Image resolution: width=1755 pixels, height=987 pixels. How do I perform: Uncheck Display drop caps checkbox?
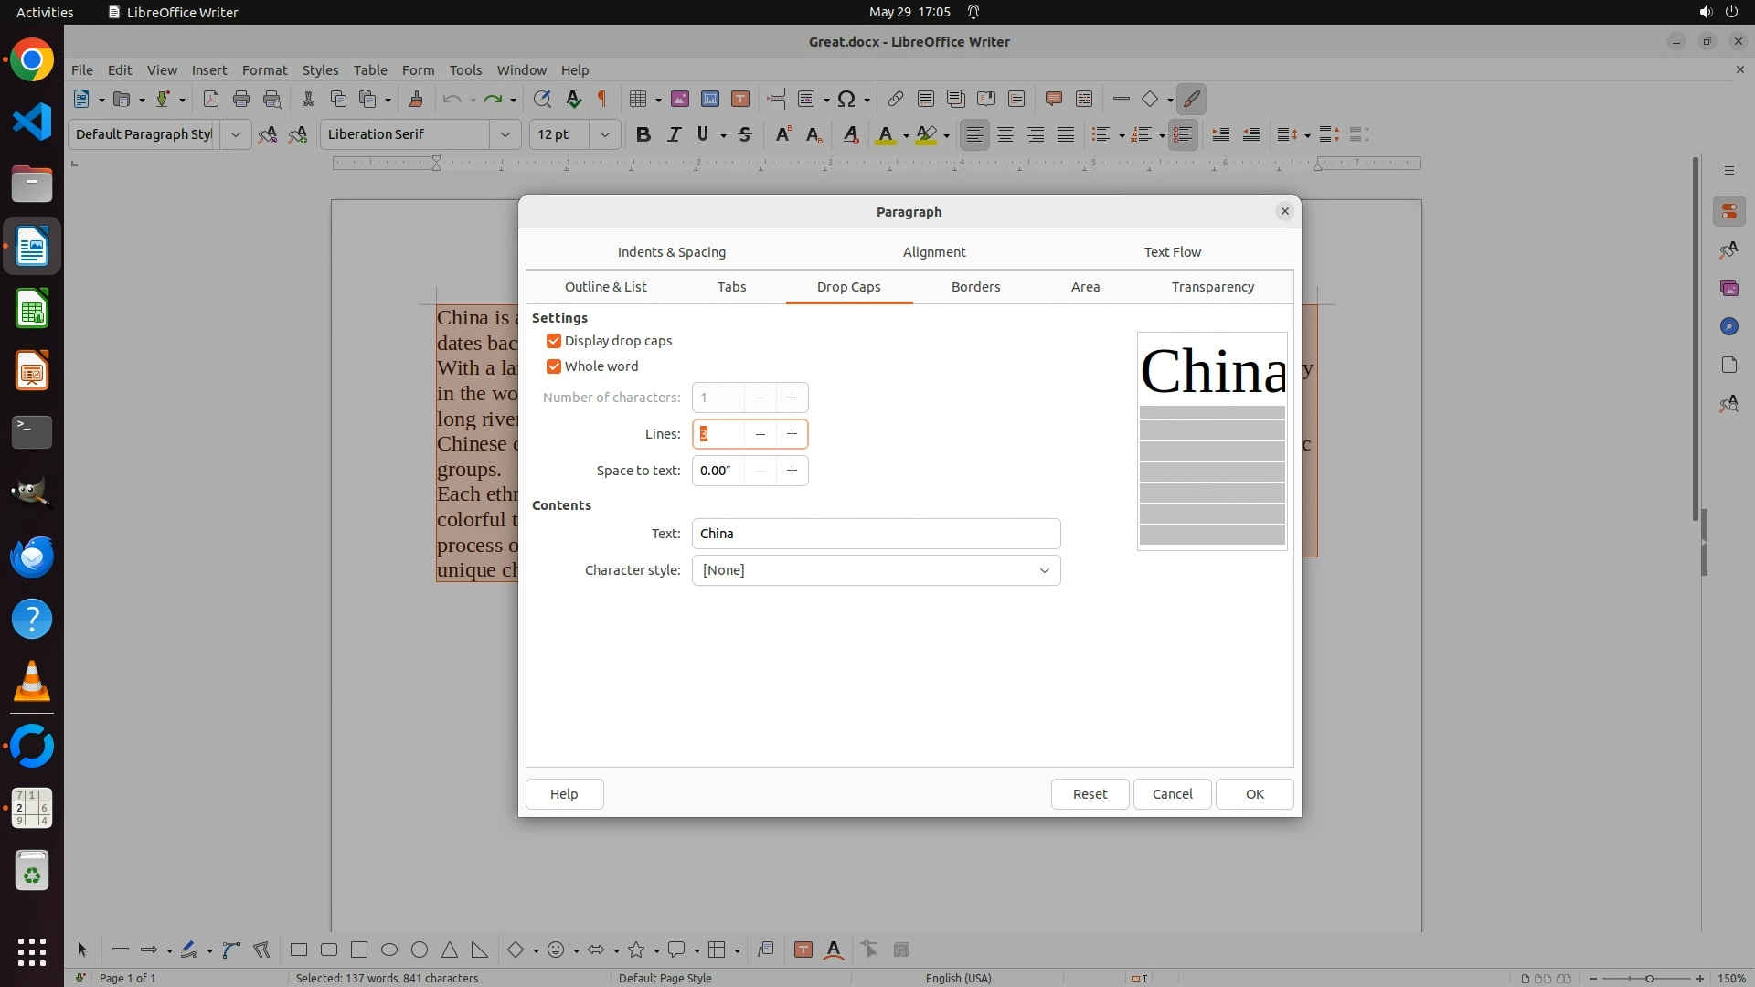[x=554, y=341]
